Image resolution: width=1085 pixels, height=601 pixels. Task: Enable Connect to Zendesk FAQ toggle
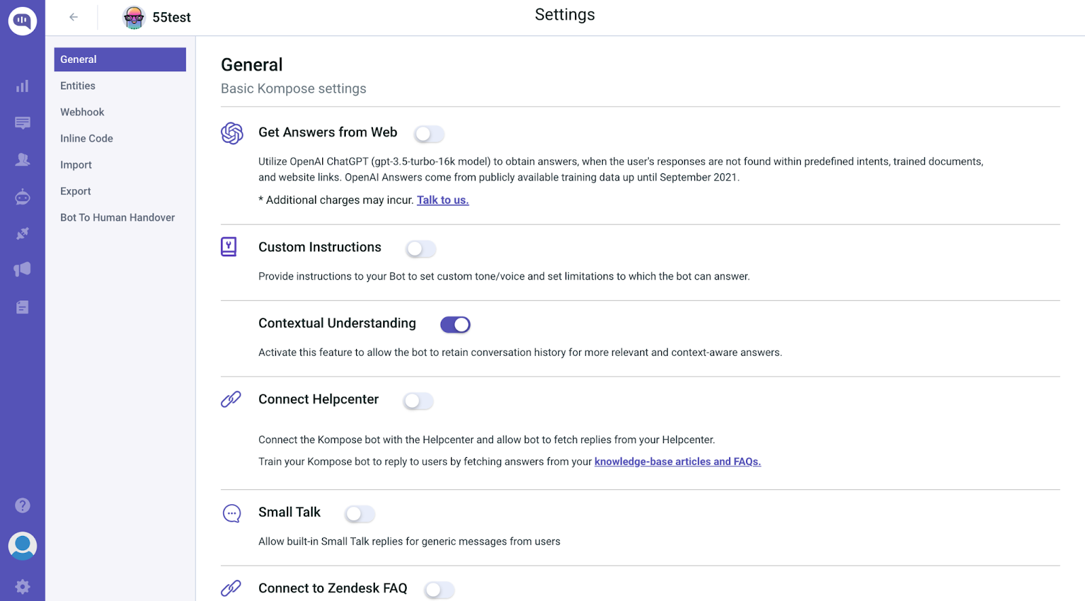(x=439, y=590)
